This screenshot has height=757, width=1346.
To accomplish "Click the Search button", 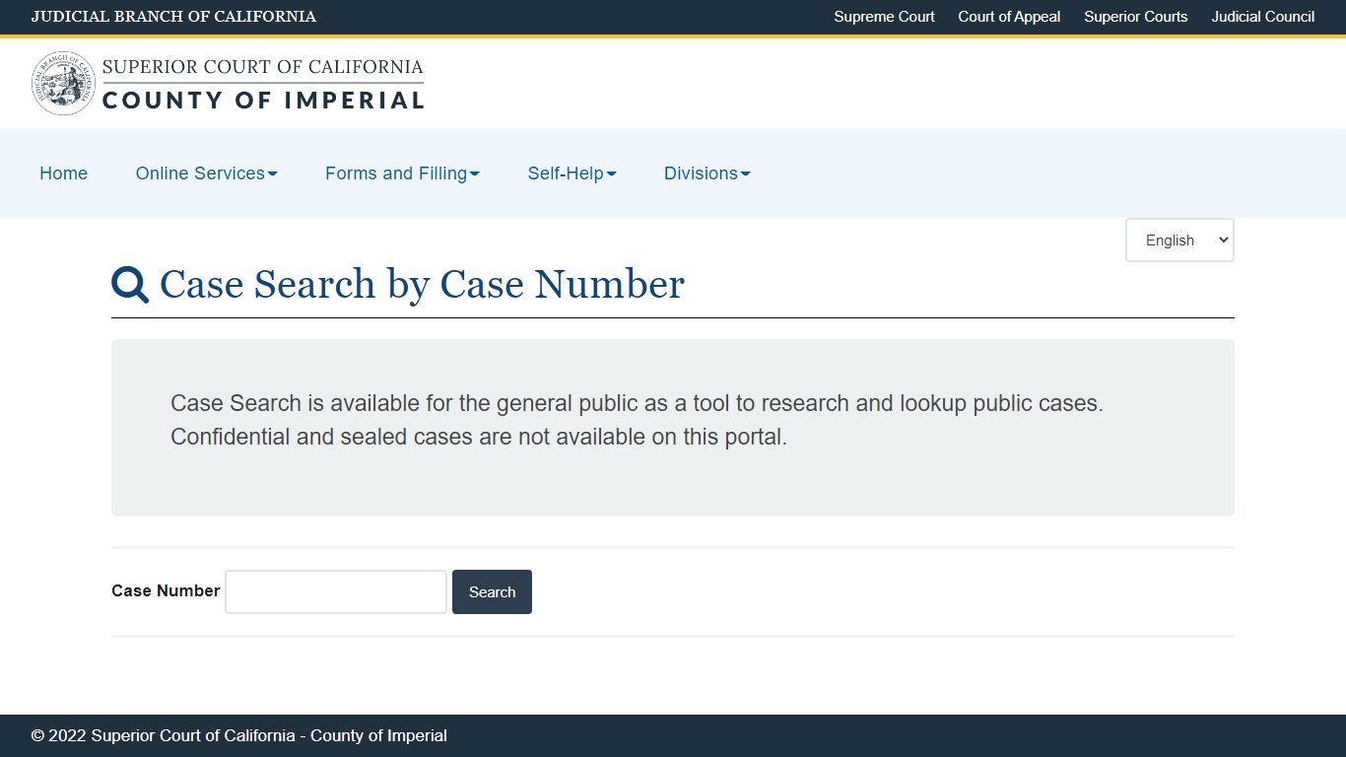I will point(492,591).
